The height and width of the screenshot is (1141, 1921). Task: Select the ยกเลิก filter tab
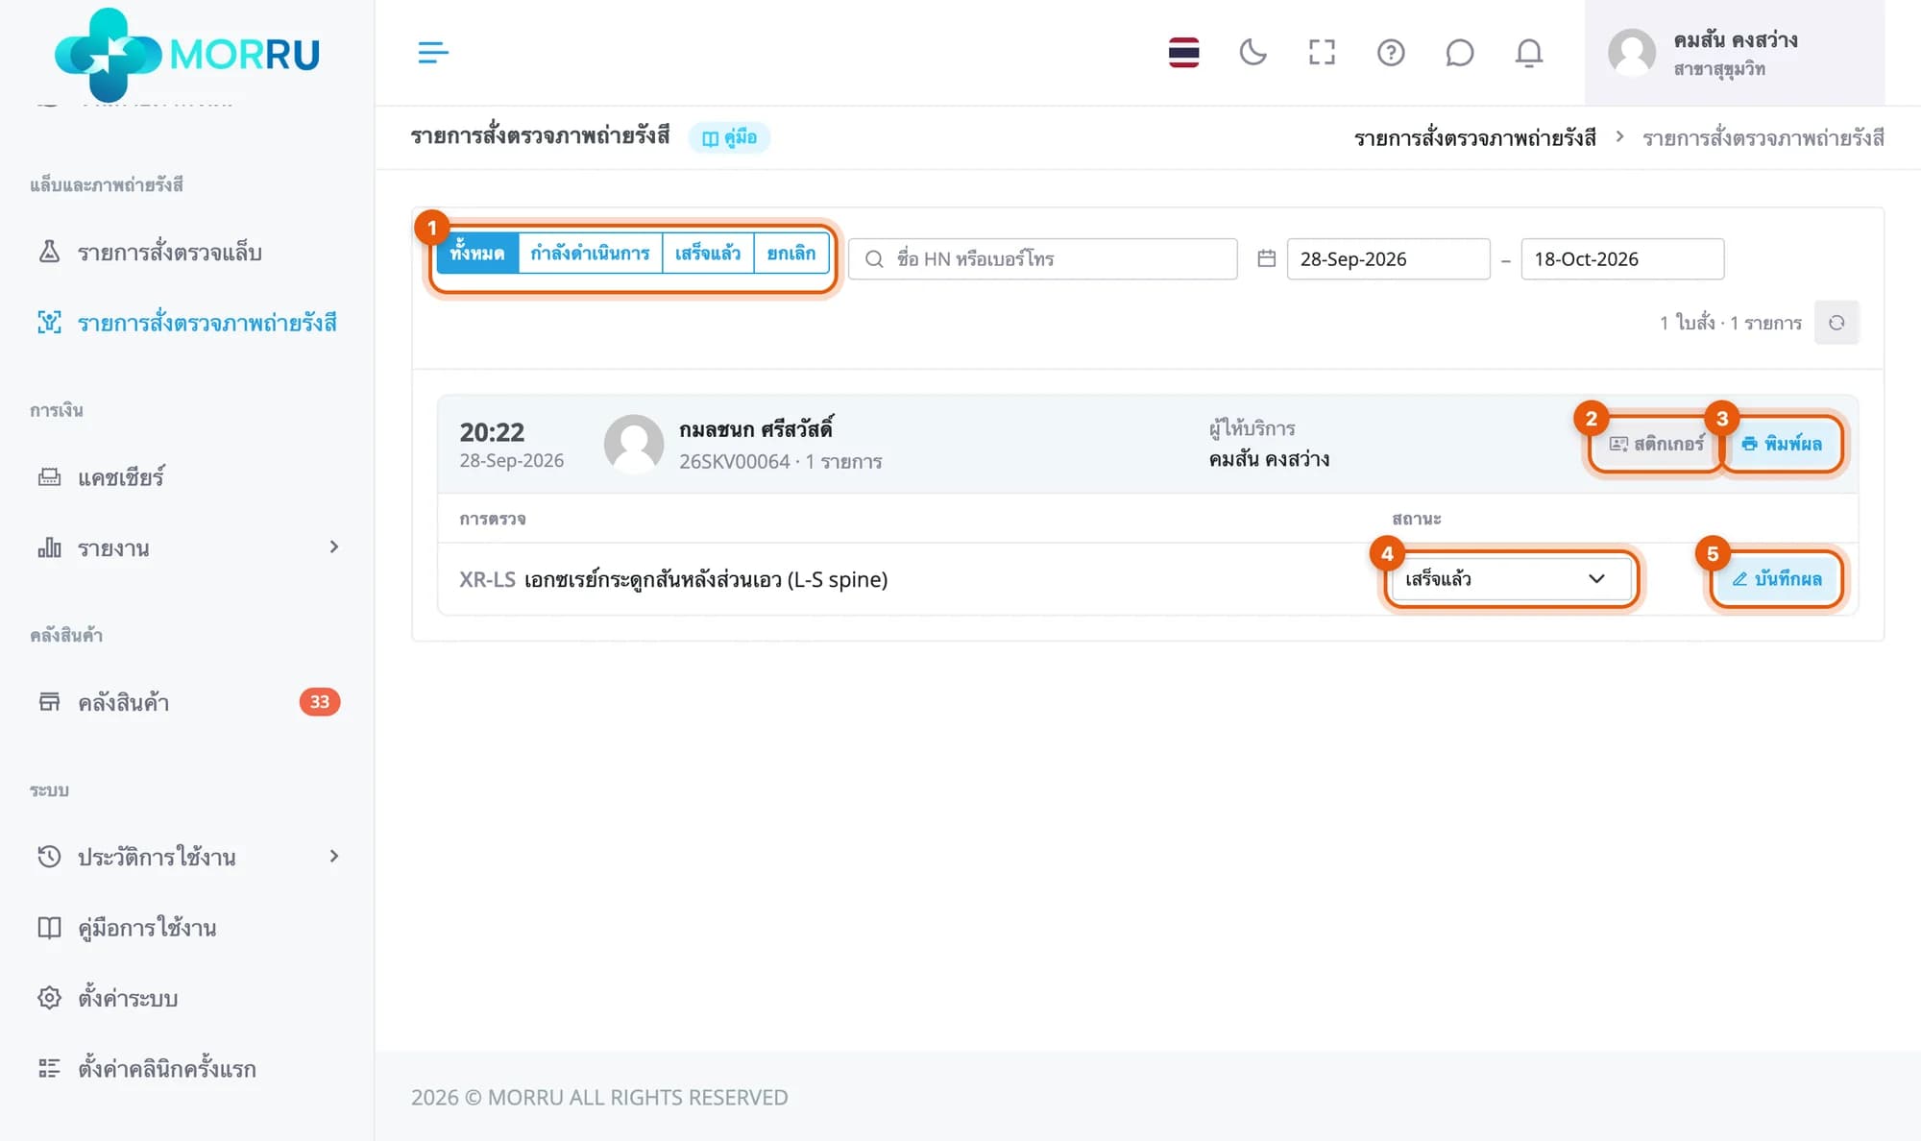tap(791, 254)
